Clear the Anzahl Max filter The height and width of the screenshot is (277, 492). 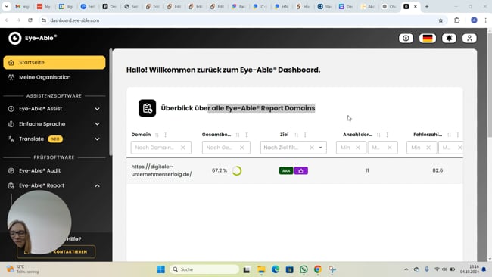point(389,148)
